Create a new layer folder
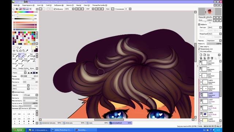234x132 pixels. pos(208,55)
